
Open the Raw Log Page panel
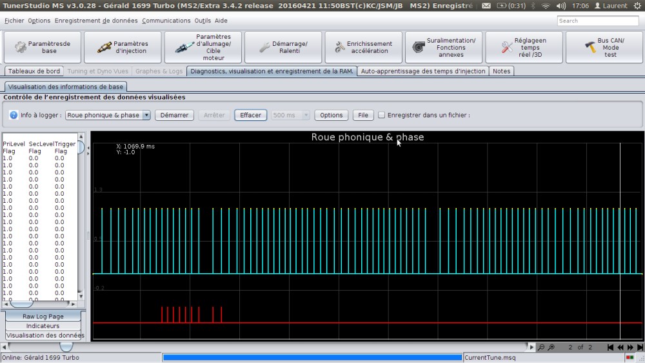(43, 316)
